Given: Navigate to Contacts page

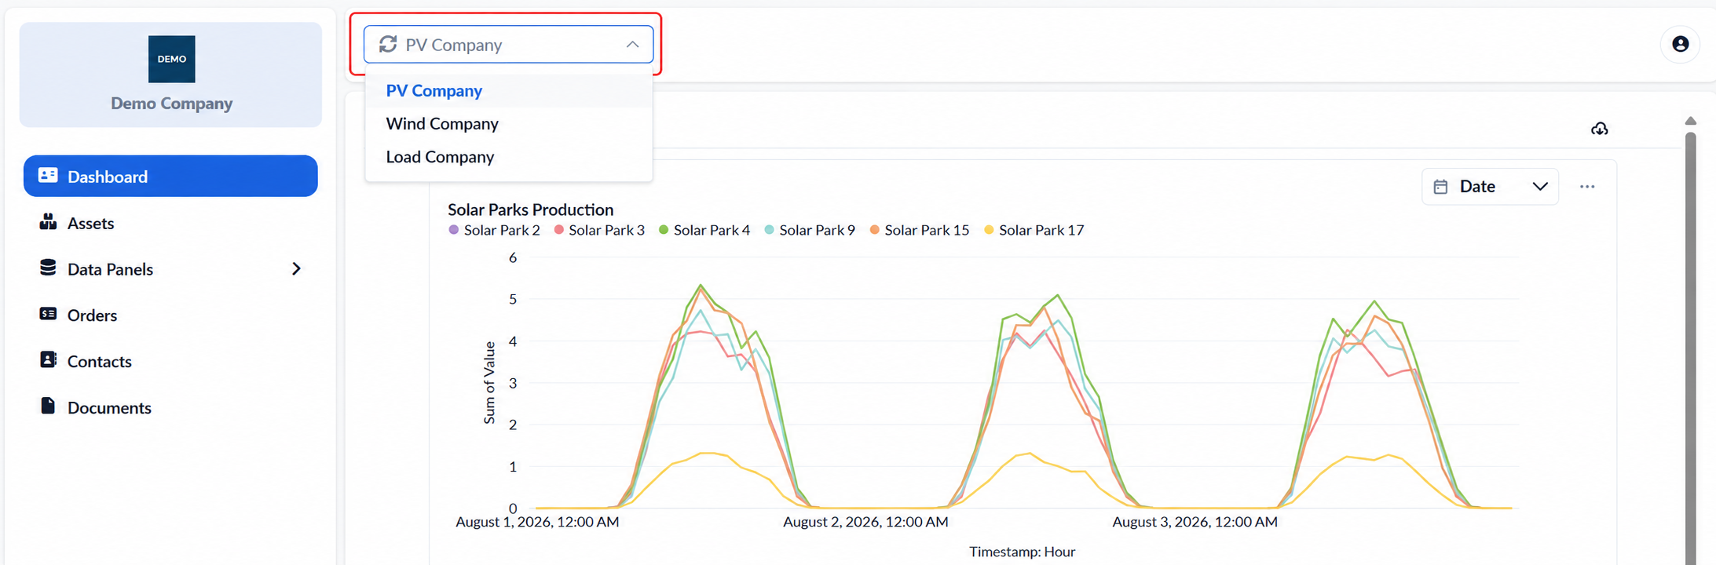Looking at the screenshot, I should tap(170, 362).
